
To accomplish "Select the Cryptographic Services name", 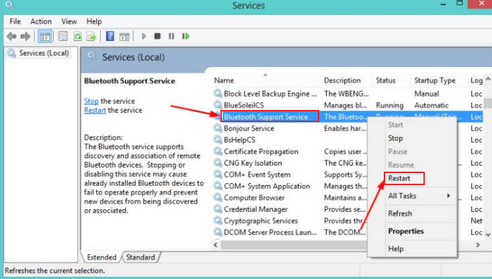I will click(261, 221).
